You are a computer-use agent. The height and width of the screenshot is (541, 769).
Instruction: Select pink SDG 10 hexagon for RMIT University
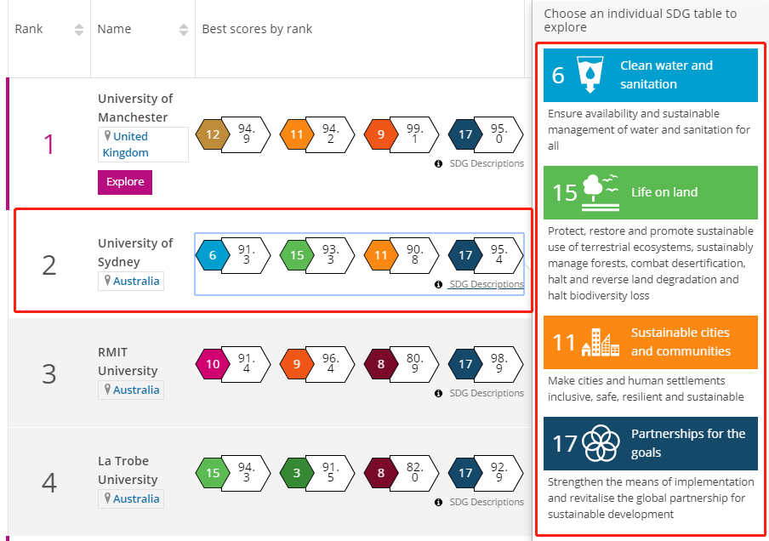click(x=213, y=364)
